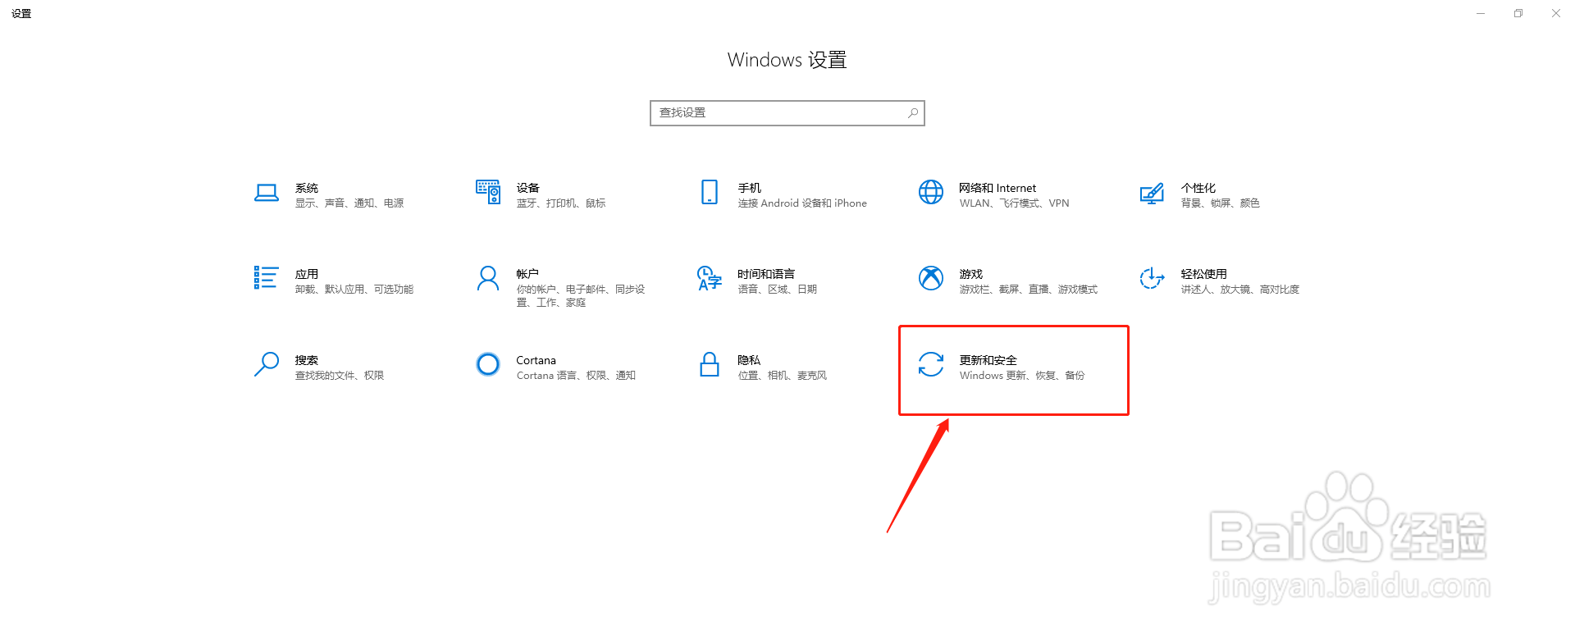The height and width of the screenshot is (639, 1575).
Task: Open 轻松使用 settings label
Action: point(1204,274)
